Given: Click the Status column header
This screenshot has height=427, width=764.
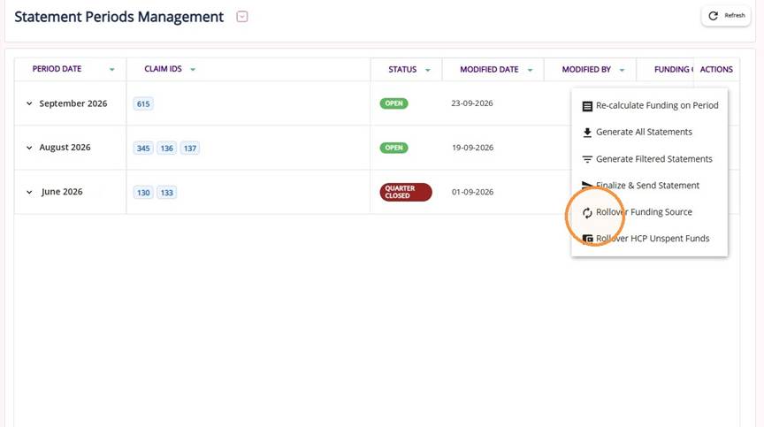Looking at the screenshot, I should [x=402, y=70].
